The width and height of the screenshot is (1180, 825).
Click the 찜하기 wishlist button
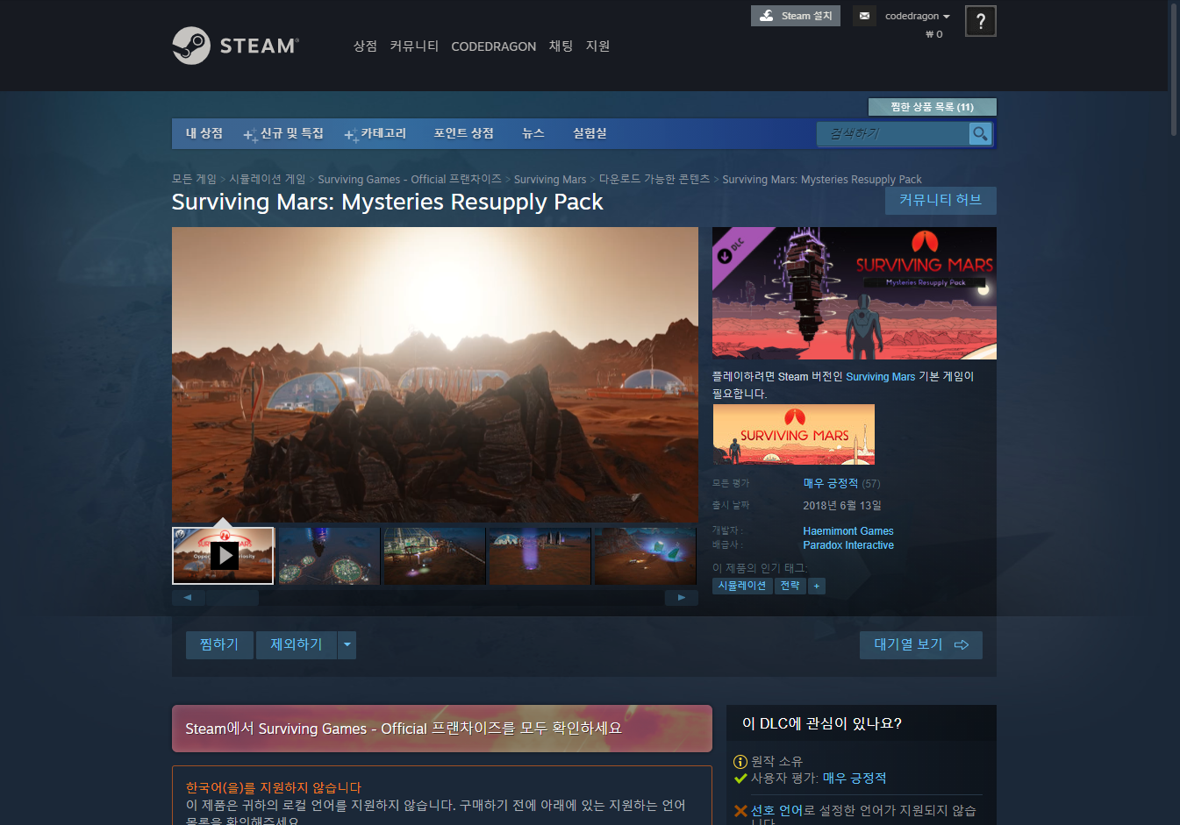(219, 644)
